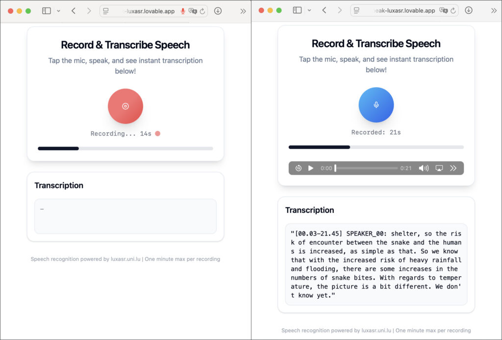
Task: Open AirPlay options in audio player
Action: (x=439, y=168)
